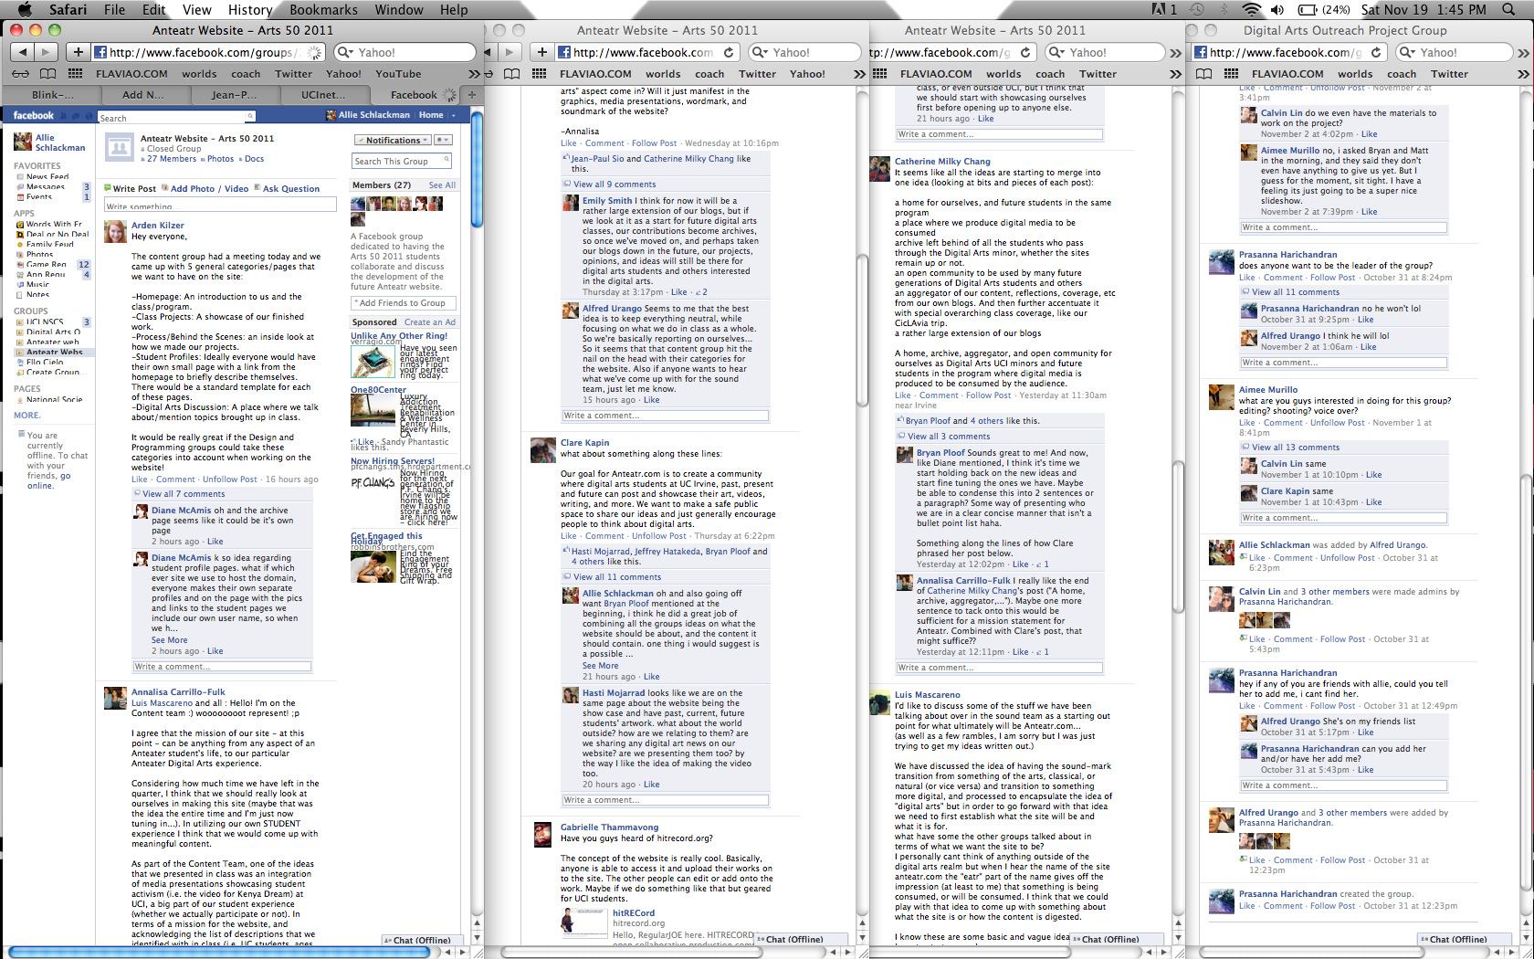Image resolution: width=1534 pixels, height=959 pixels.
Task: Click Add Friends to Group button
Action: (x=404, y=302)
